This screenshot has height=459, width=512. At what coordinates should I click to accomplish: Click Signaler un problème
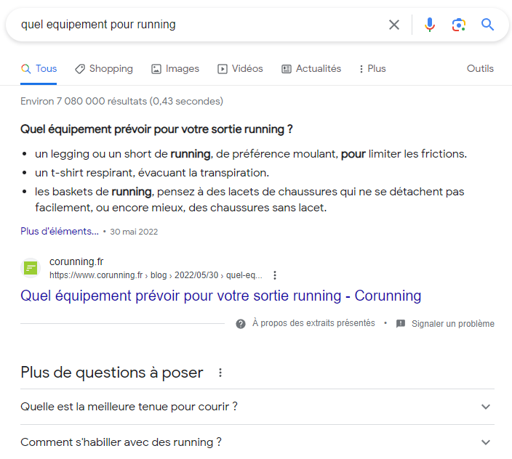click(453, 324)
